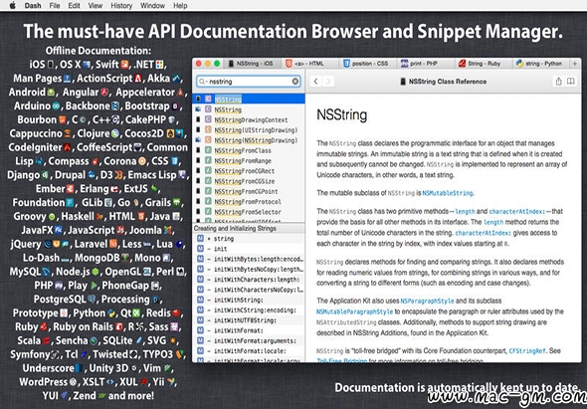Jump to initWithUTF8String: method
587x409 pixels.
click(x=245, y=320)
